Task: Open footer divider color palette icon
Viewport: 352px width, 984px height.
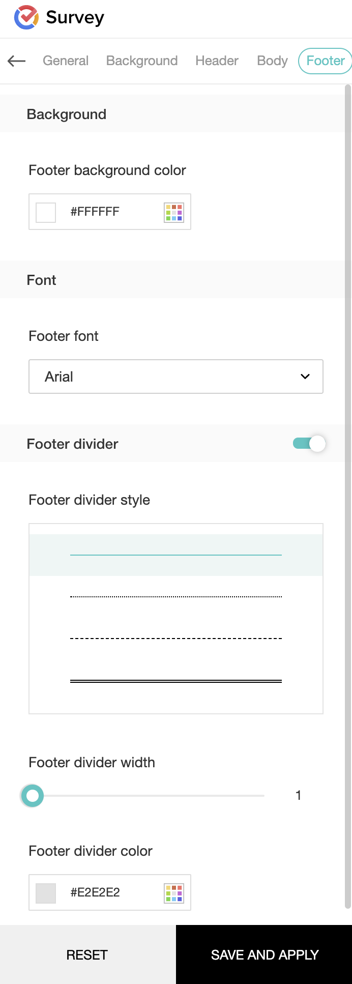Action: 174,893
